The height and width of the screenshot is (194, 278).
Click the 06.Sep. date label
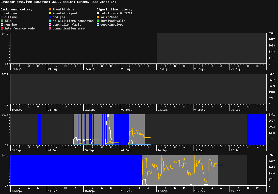17,150
